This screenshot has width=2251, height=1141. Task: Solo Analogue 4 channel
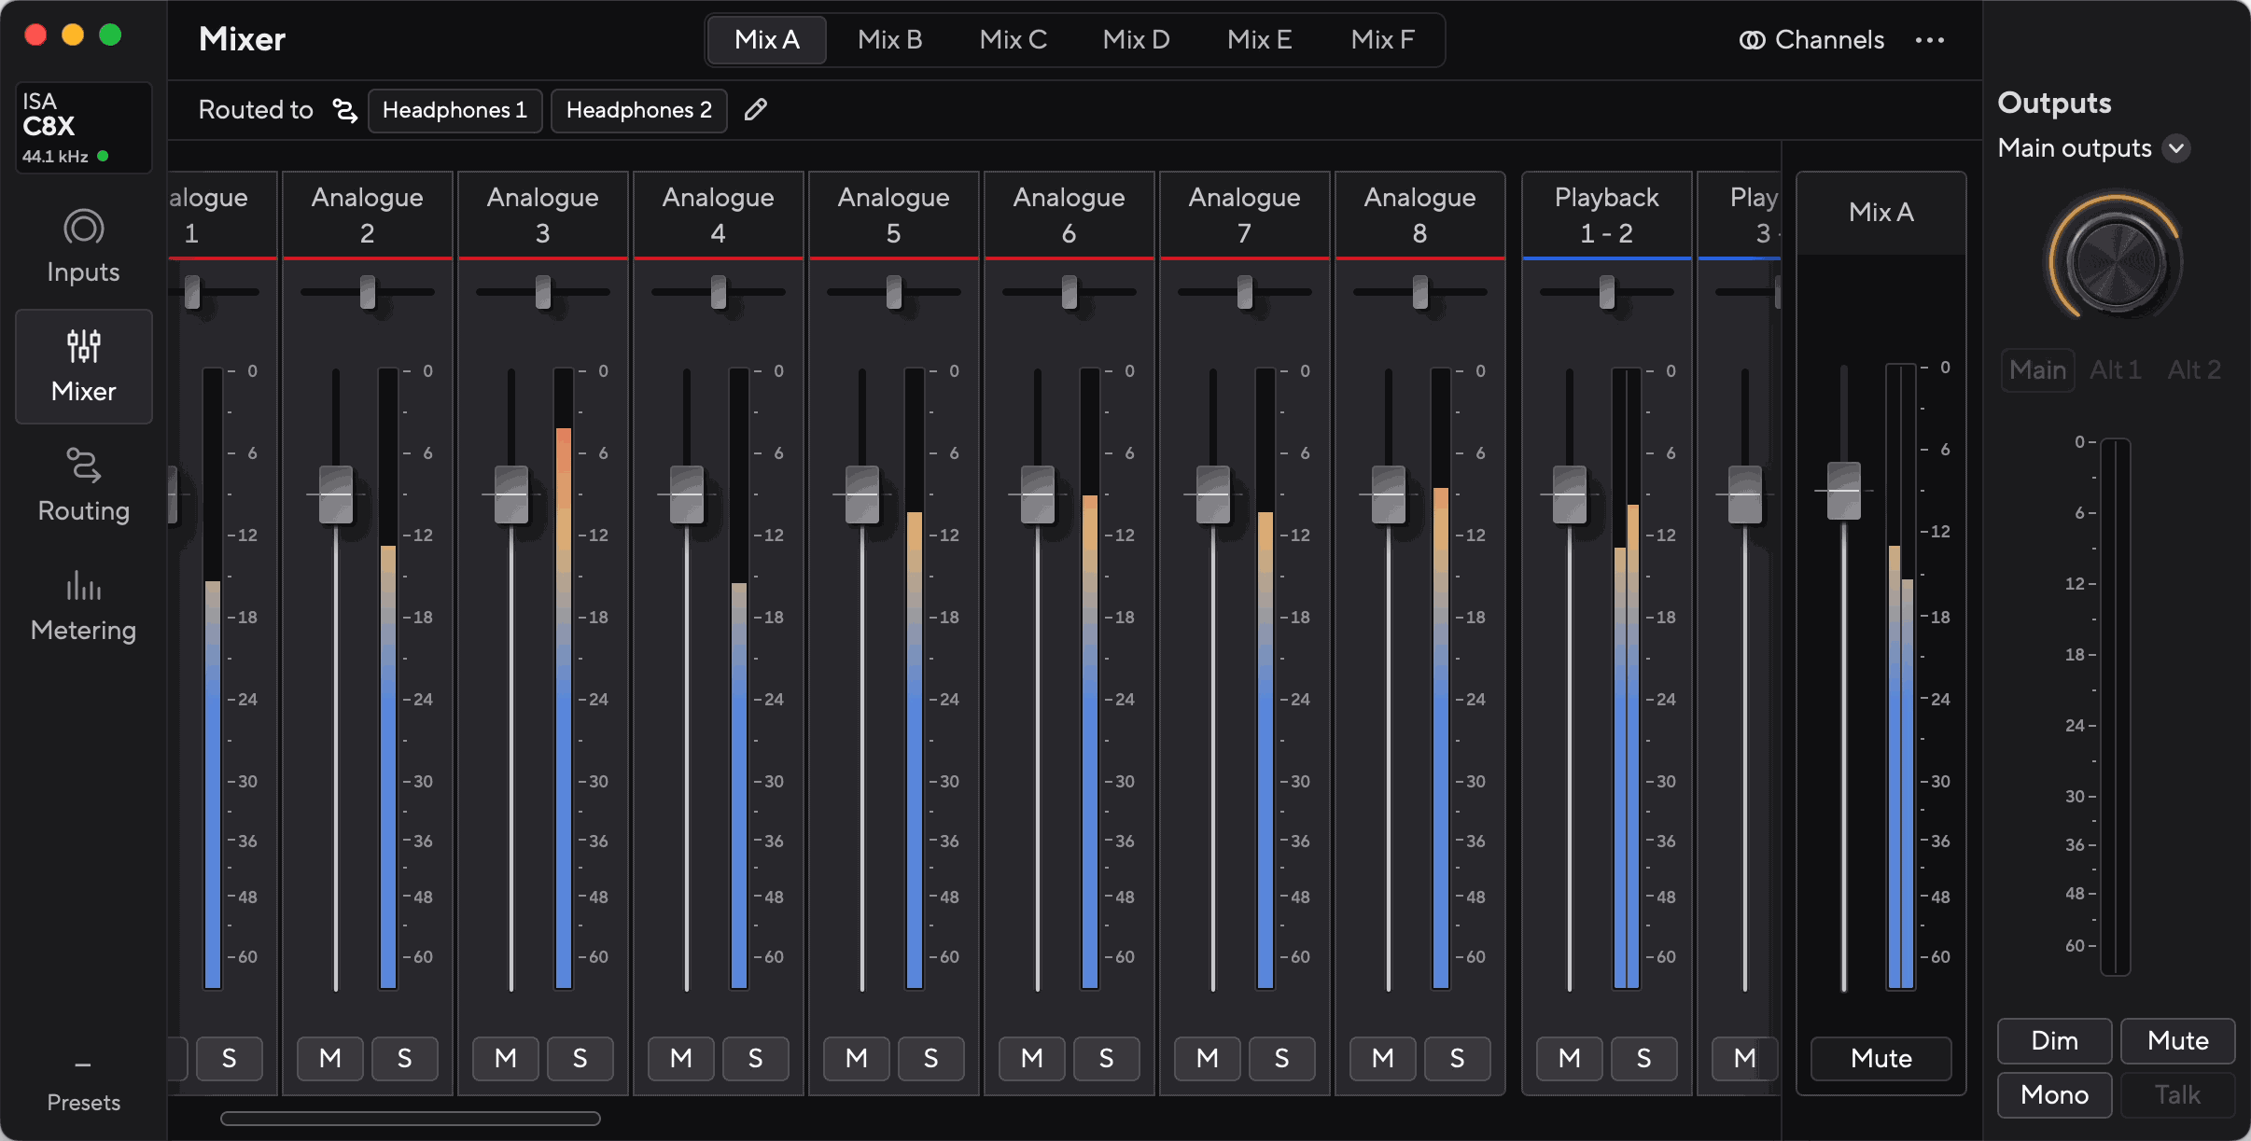(x=756, y=1058)
